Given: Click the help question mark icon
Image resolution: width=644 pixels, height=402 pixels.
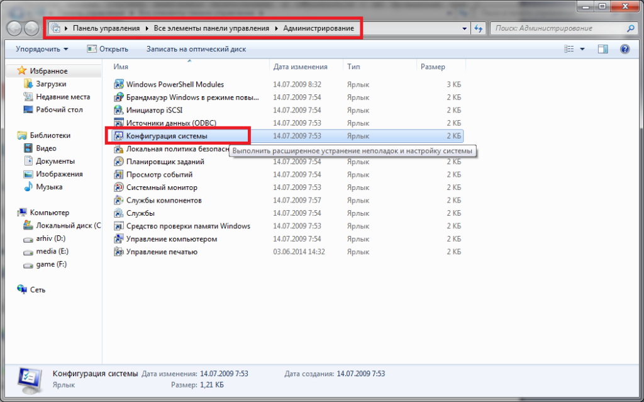Looking at the screenshot, I should click(x=625, y=49).
